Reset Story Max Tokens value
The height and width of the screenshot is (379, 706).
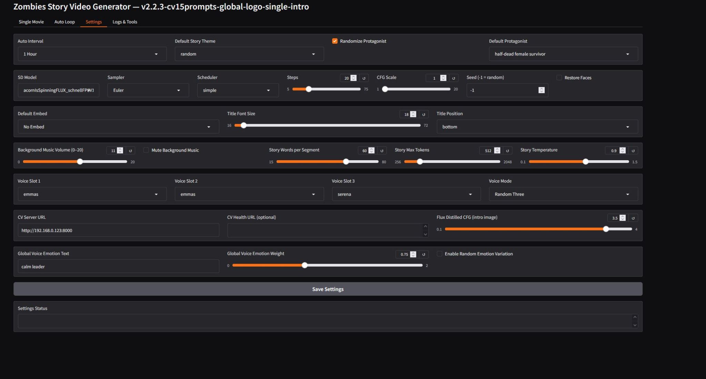[507, 151]
